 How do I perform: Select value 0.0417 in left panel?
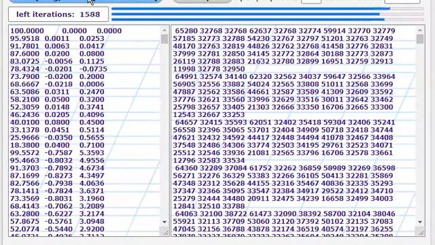[x=92, y=46]
